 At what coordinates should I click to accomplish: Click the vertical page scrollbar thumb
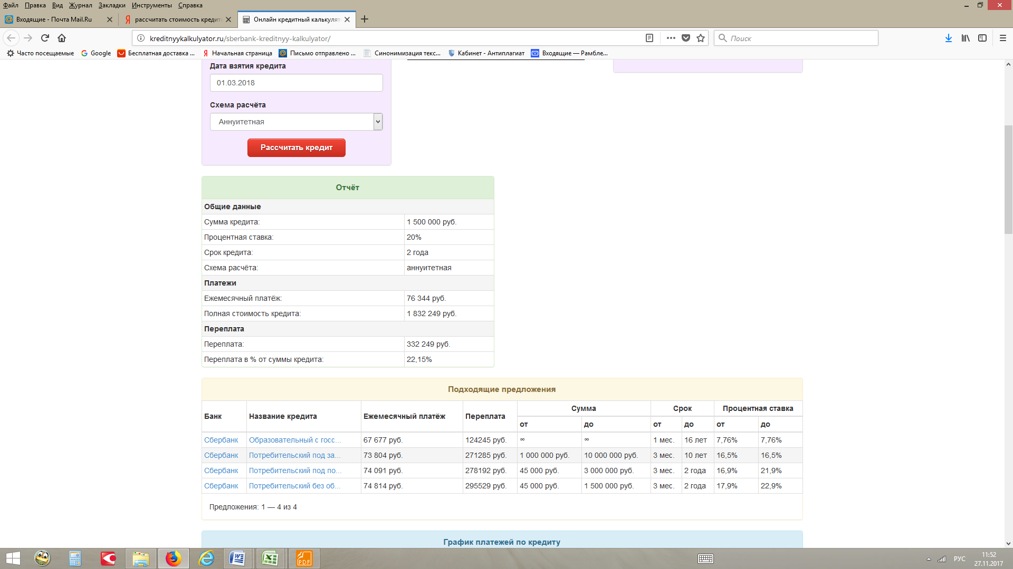pos(1008,179)
